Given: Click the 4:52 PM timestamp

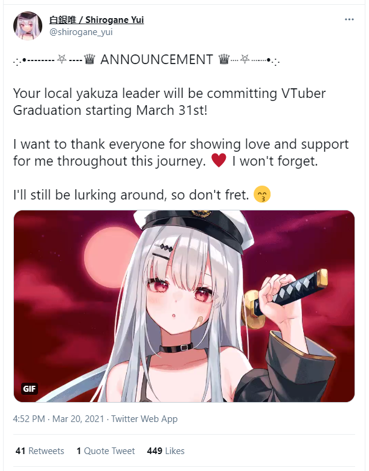Looking at the screenshot, I should click(29, 419).
